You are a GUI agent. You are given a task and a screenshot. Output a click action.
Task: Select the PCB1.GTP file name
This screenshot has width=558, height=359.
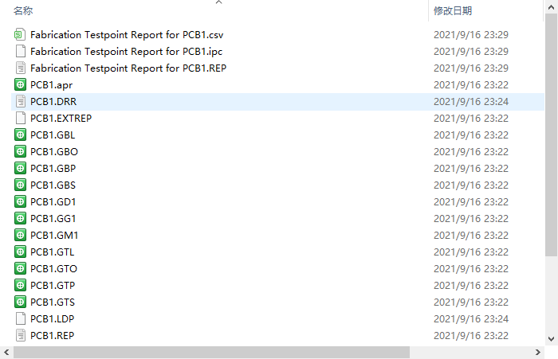coord(53,286)
